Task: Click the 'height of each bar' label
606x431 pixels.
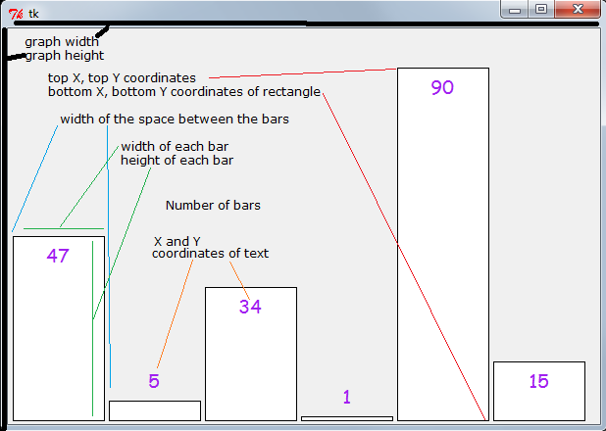Action: (x=177, y=161)
